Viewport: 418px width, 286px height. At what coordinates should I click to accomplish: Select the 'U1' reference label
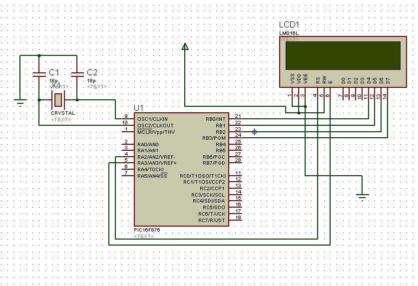138,108
